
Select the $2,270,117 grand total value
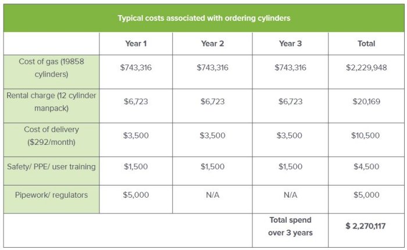(366, 226)
